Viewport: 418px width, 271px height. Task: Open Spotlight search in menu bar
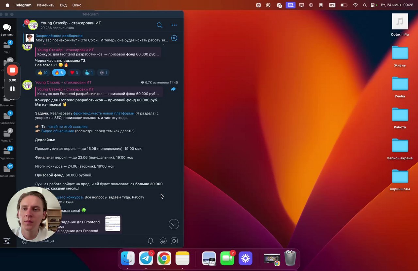[365, 5]
